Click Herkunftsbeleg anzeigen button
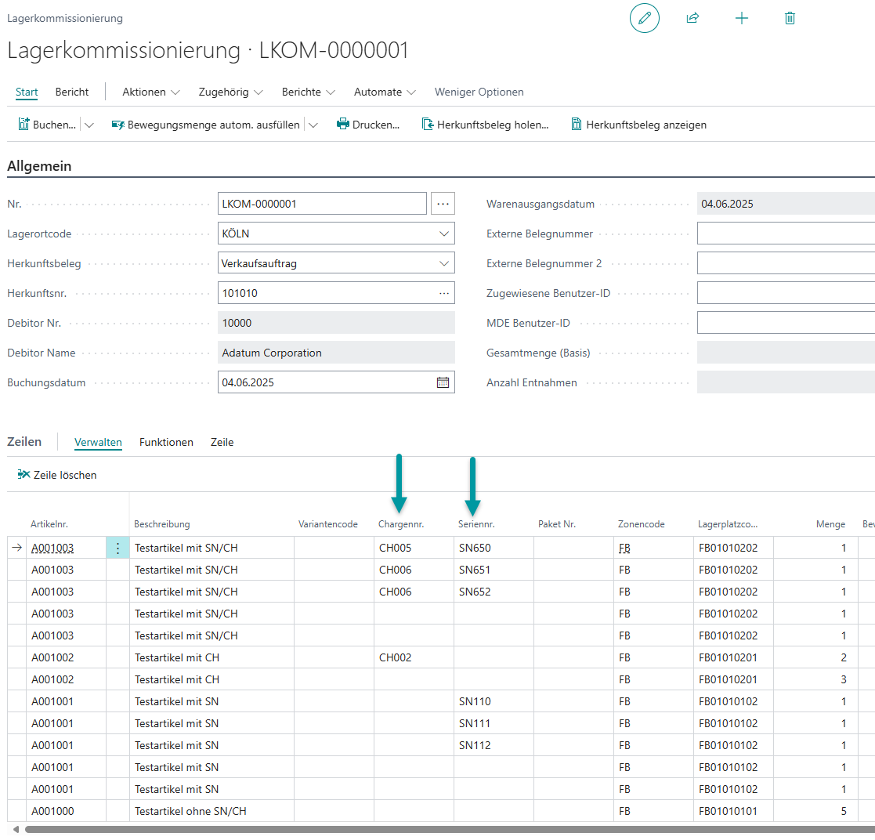The image size is (875, 840). [x=638, y=125]
